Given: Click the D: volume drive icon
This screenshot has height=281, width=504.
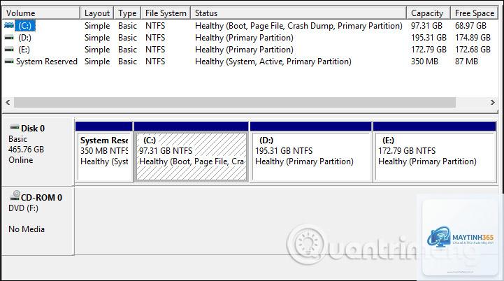Looking at the screenshot, I should (9, 38).
